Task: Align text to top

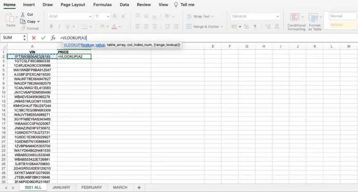Action: pos(138,16)
